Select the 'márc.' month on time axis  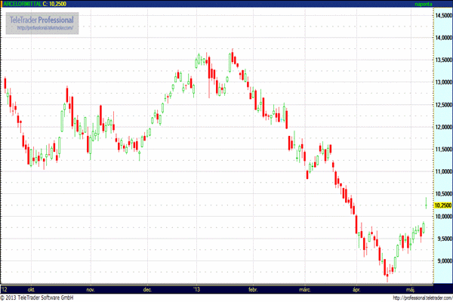(304, 289)
